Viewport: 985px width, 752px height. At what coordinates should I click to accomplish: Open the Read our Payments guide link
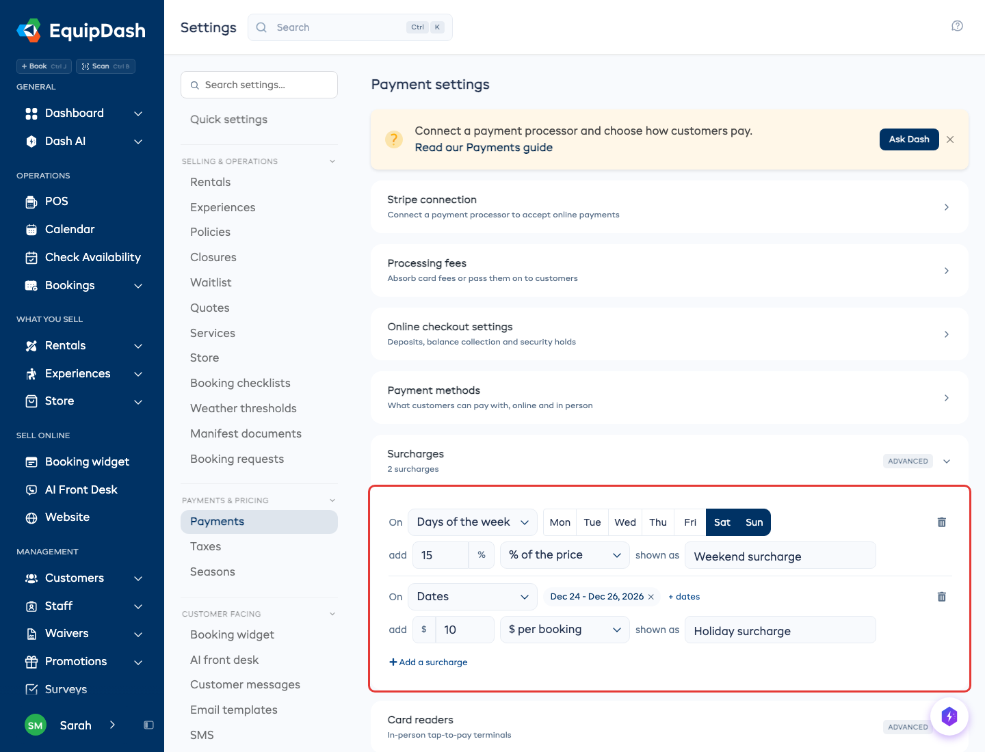(484, 148)
